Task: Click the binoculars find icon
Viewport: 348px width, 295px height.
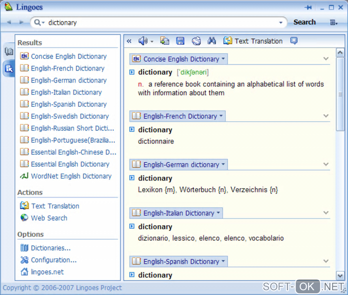Action: tap(212, 41)
